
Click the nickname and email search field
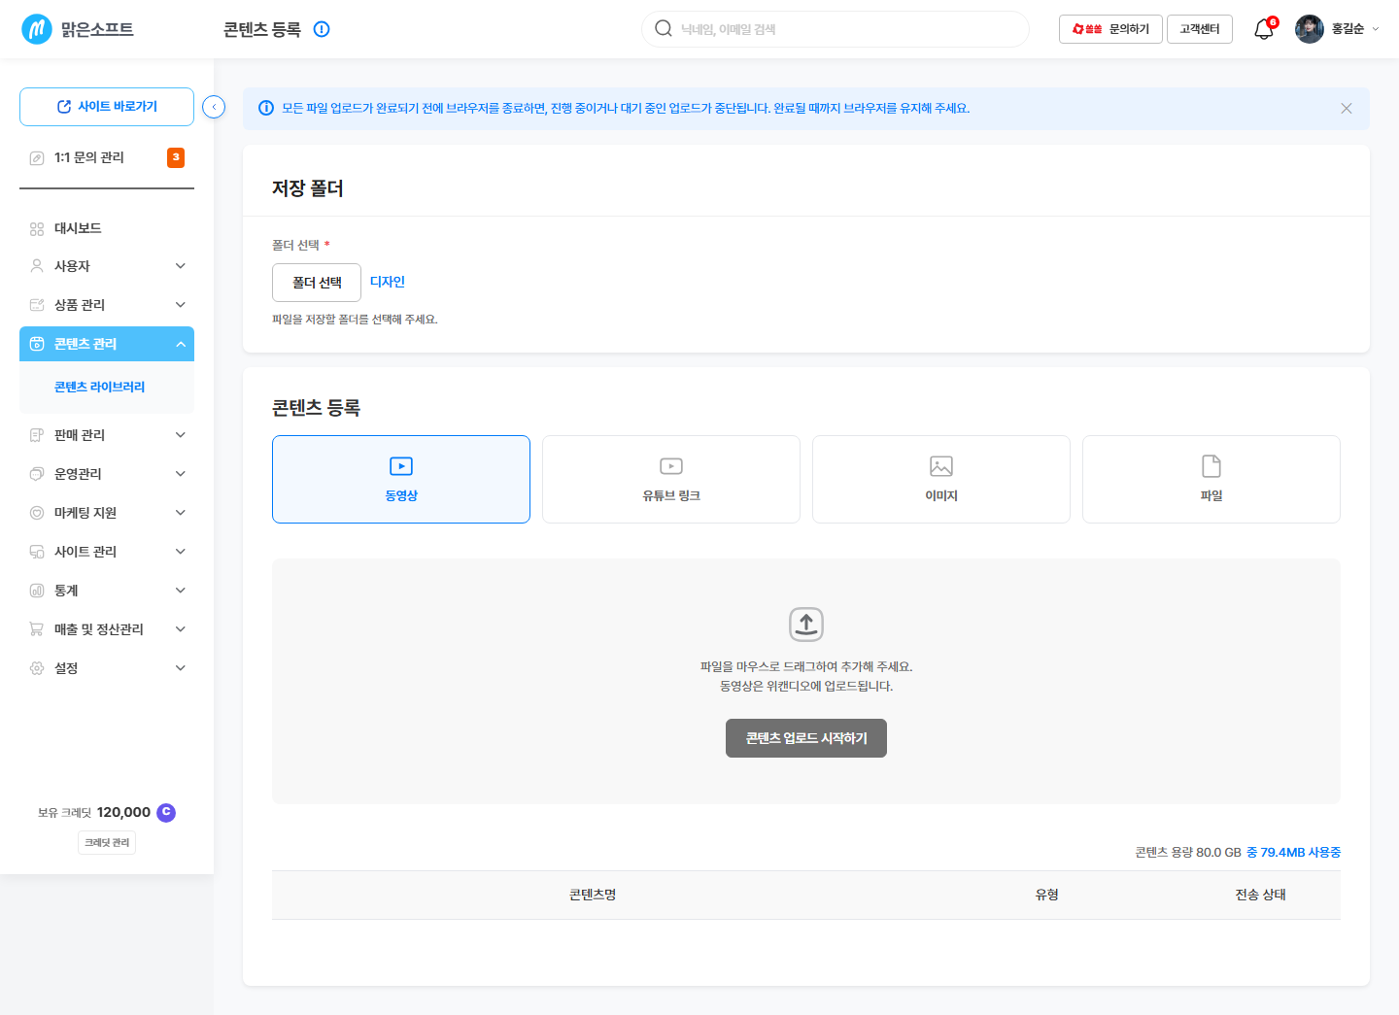click(836, 29)
